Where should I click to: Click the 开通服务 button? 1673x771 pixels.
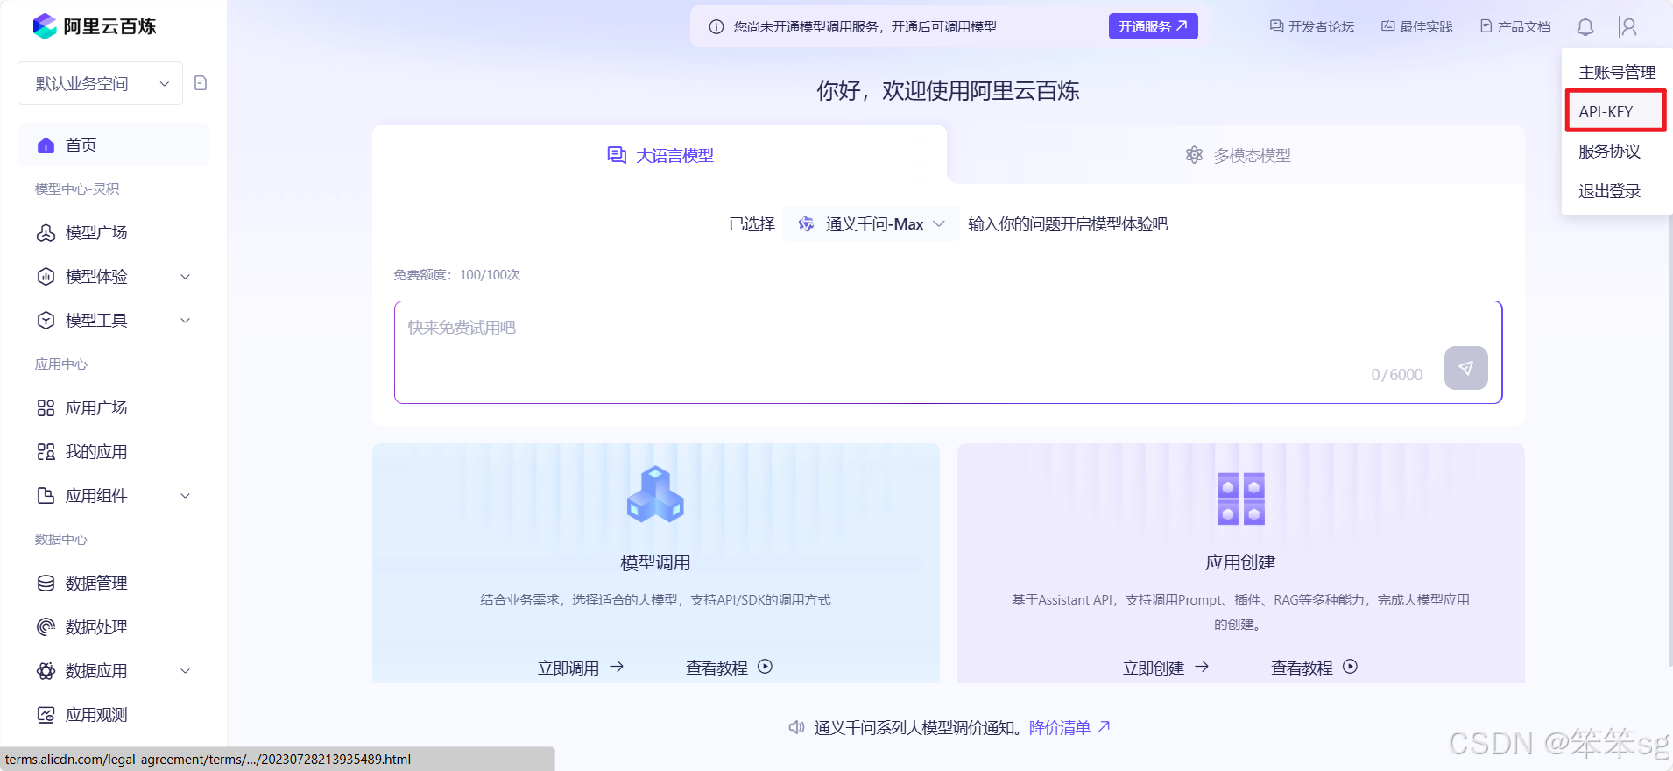click(x=1153, y=26)
